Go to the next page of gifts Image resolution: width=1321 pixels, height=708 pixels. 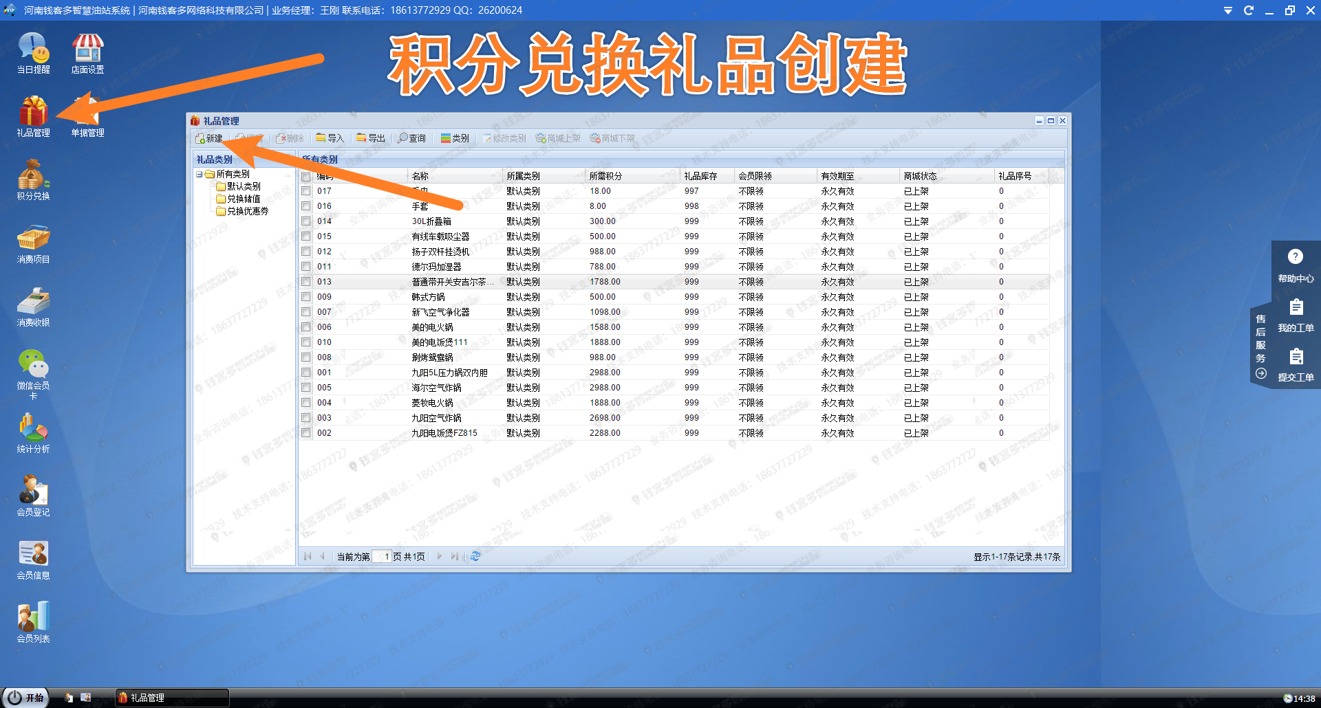(x=440, y=556)
